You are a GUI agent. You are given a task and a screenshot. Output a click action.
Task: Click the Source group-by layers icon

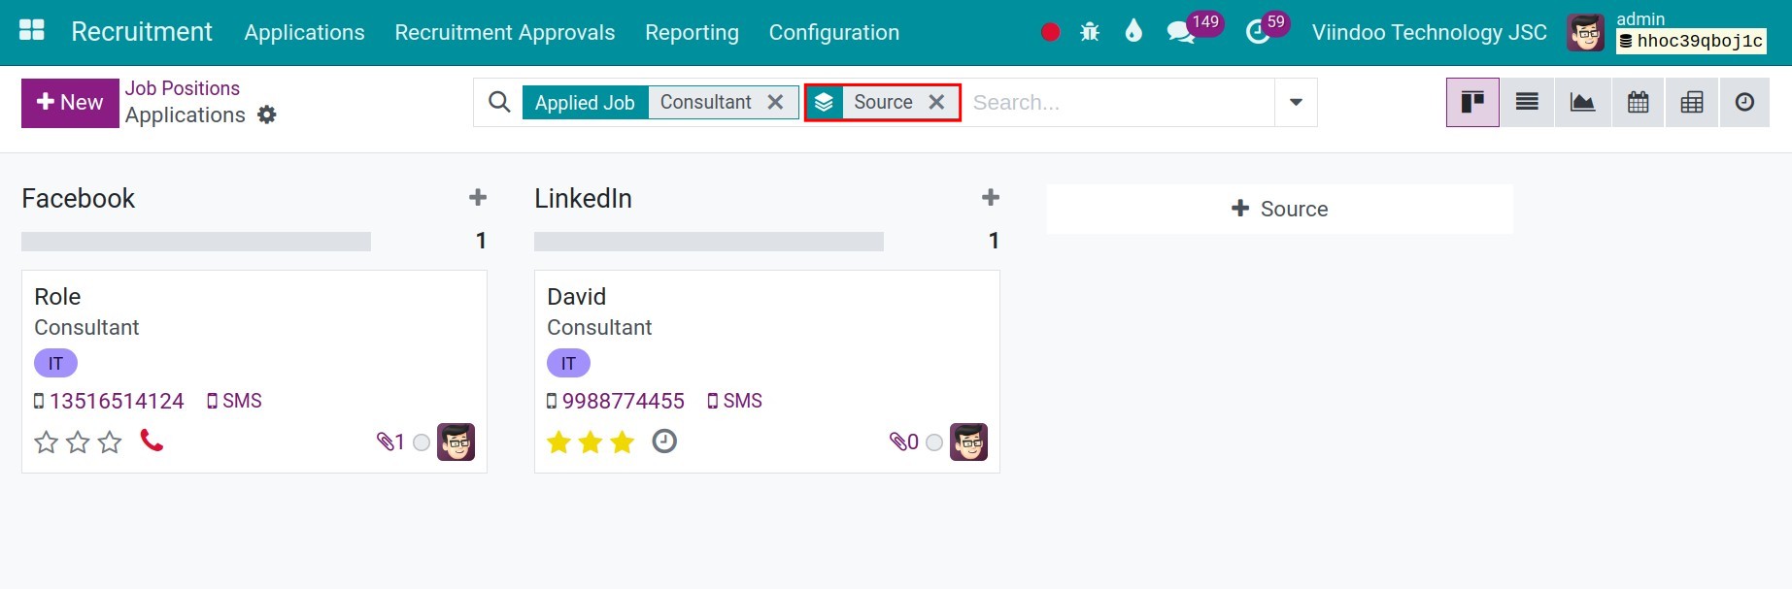pyautogui.click(x=824, y=102)
